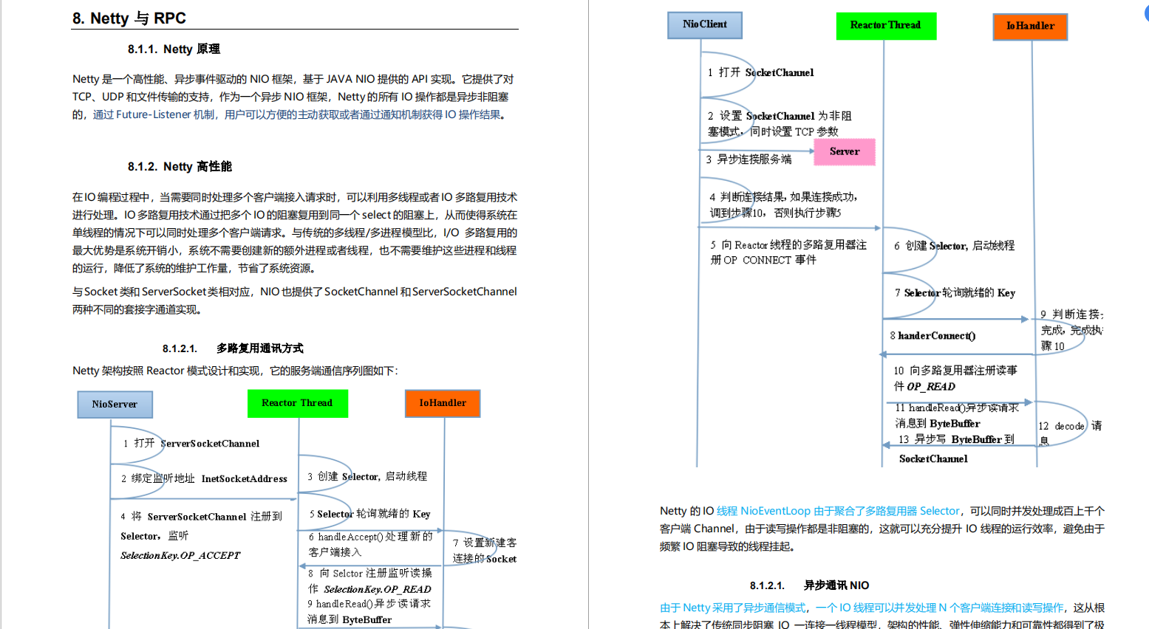This screenshot has height=629, width=1149.
Task: Click blue text "线程 NioEventLoop 由于聚合了多路复用器 Selector"
Action: click(x=838, y=511)
